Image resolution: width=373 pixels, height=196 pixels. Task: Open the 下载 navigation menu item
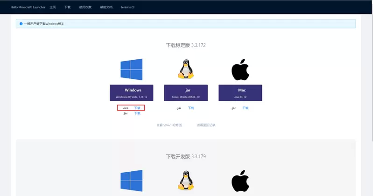[x=68, y=7]
